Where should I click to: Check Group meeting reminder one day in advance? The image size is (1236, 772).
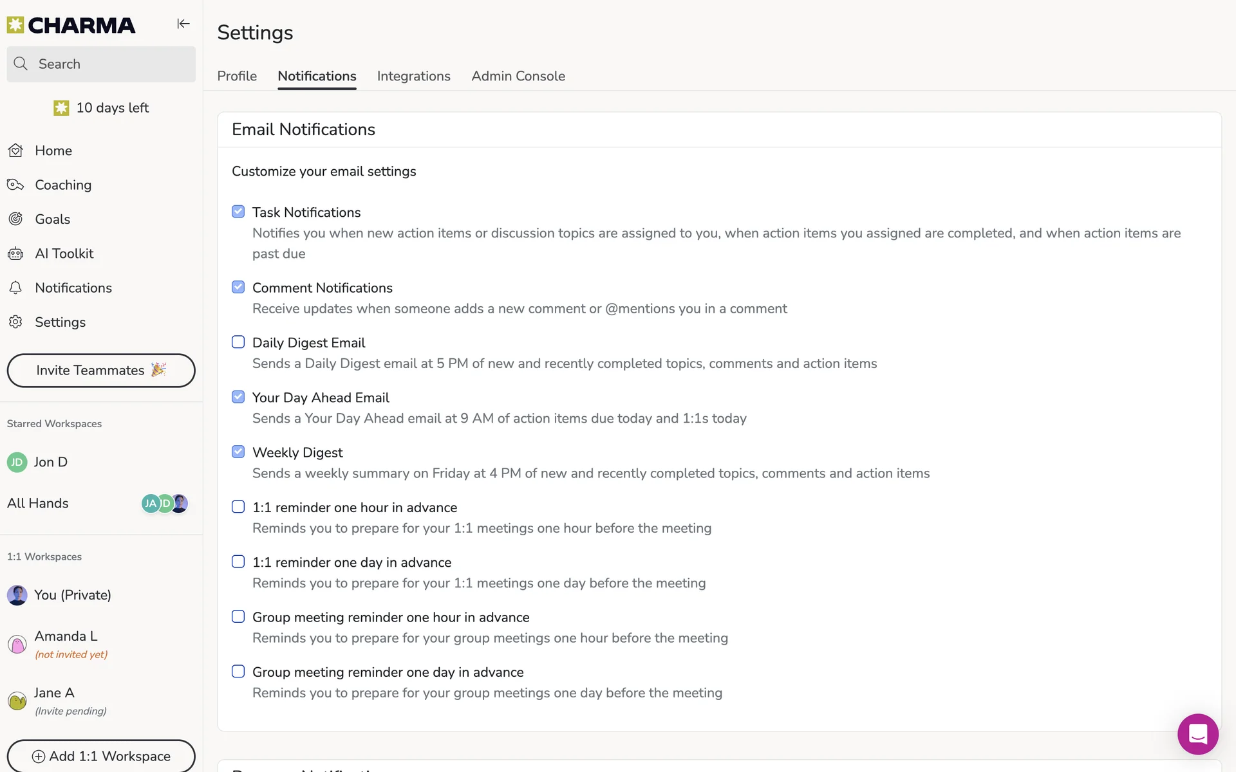[x=238, y=672]
